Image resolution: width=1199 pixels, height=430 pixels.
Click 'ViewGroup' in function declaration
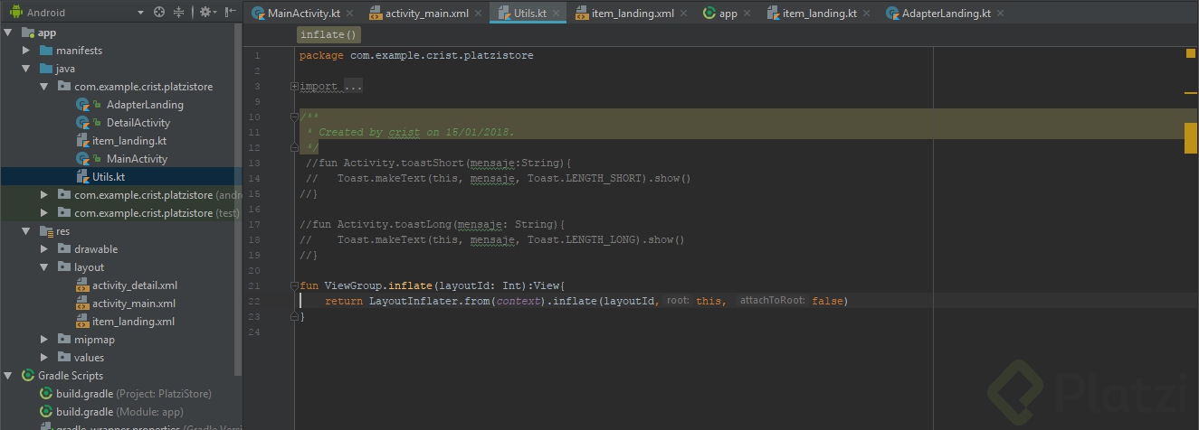point(353,285)
